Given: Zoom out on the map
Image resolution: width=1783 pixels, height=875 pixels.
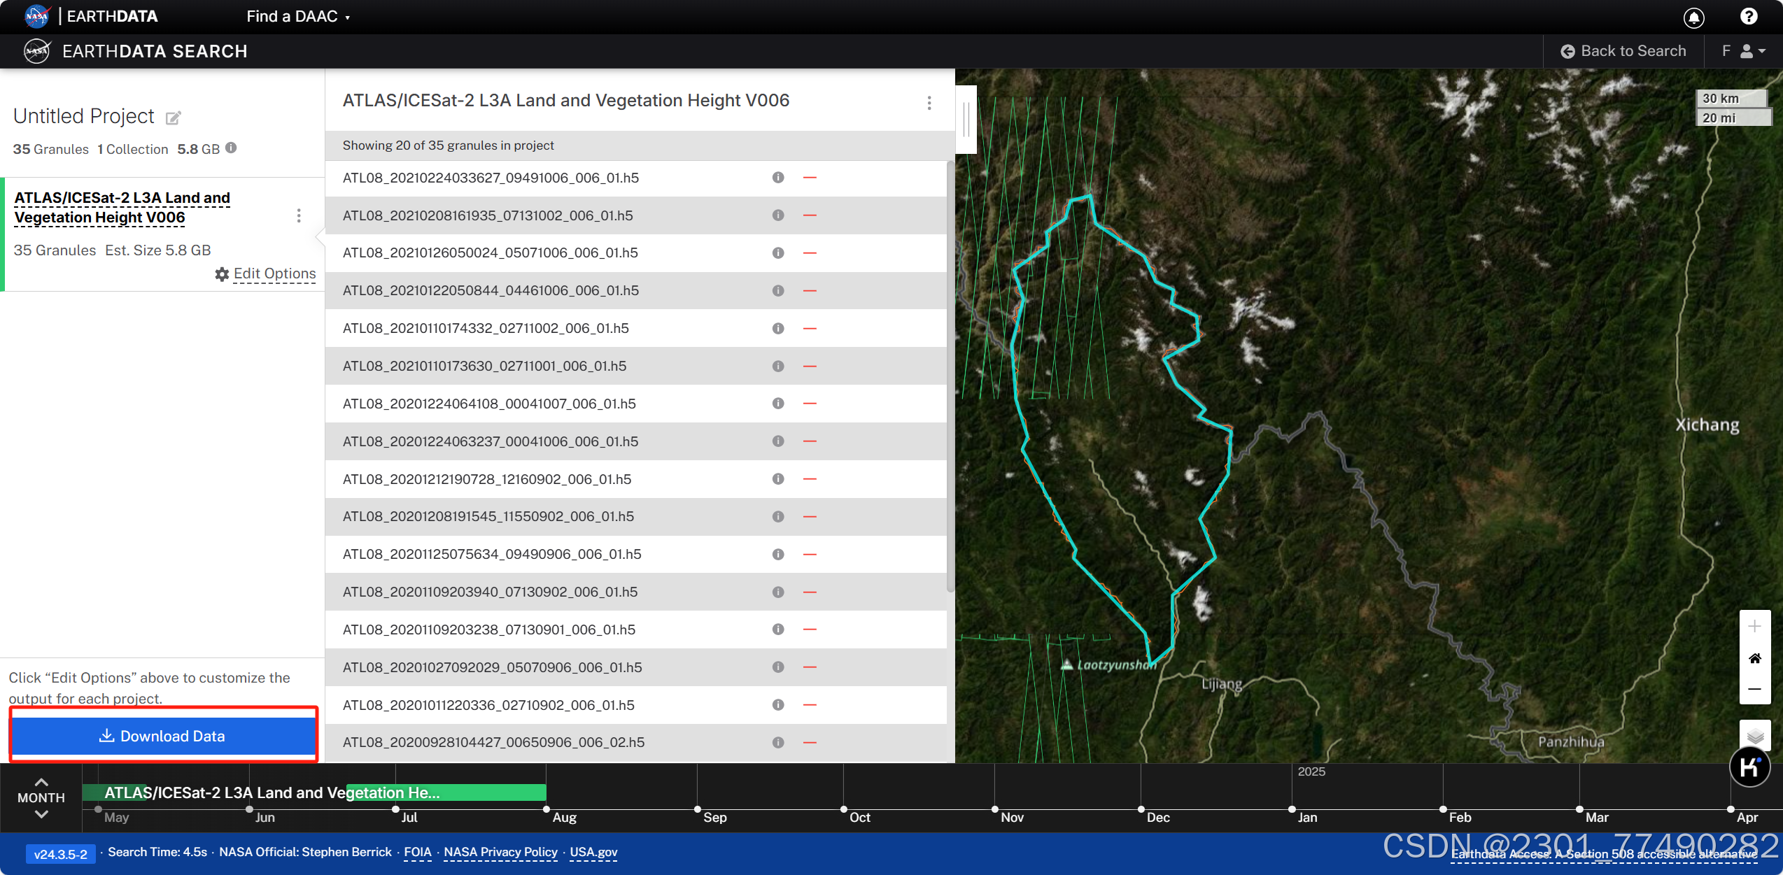Looking at the screenshot, I should tap(1754, 689).
